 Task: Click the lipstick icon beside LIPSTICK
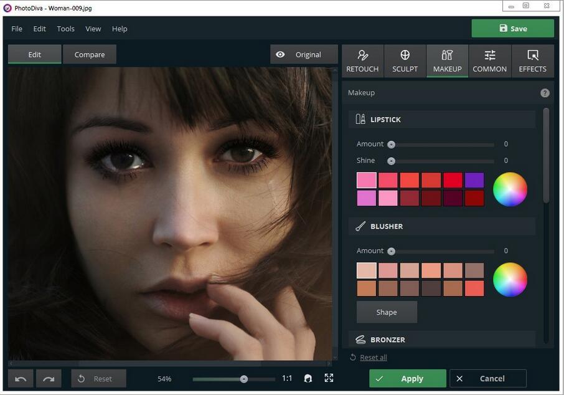[x=360, y=119]
